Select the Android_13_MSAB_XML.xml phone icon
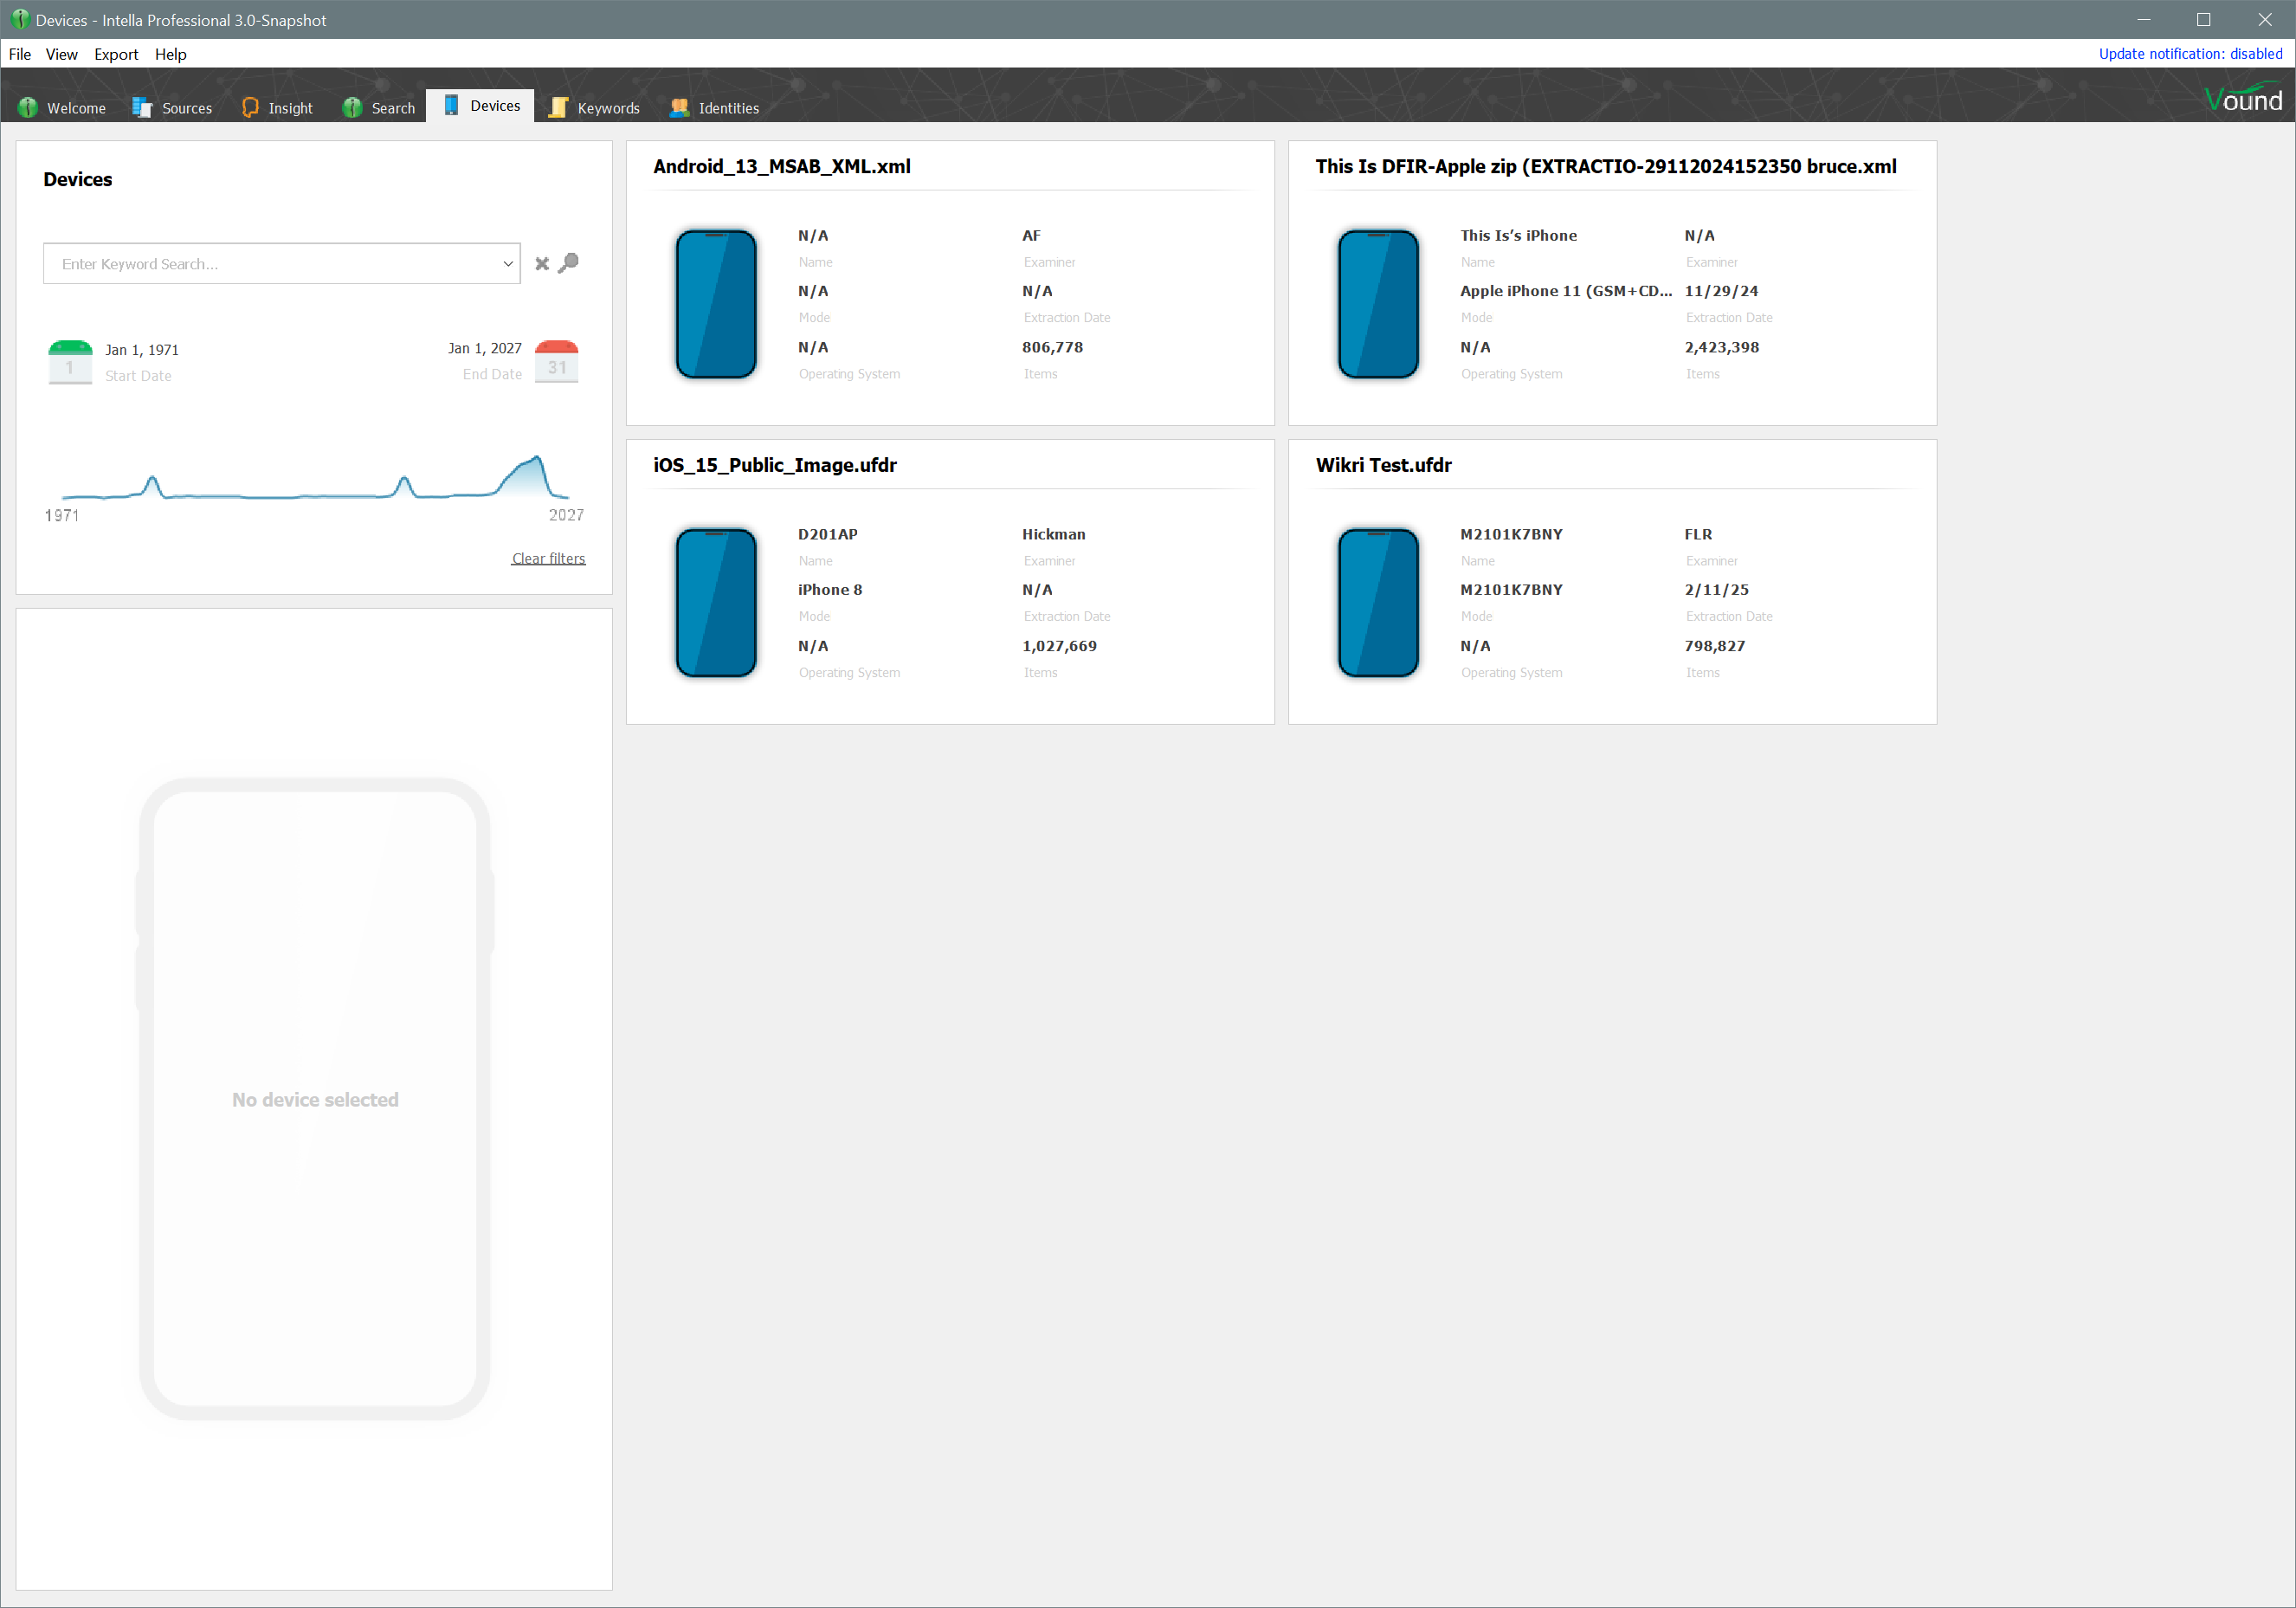The width and height of the screenshot is (2296, 1608). [716, 305]
